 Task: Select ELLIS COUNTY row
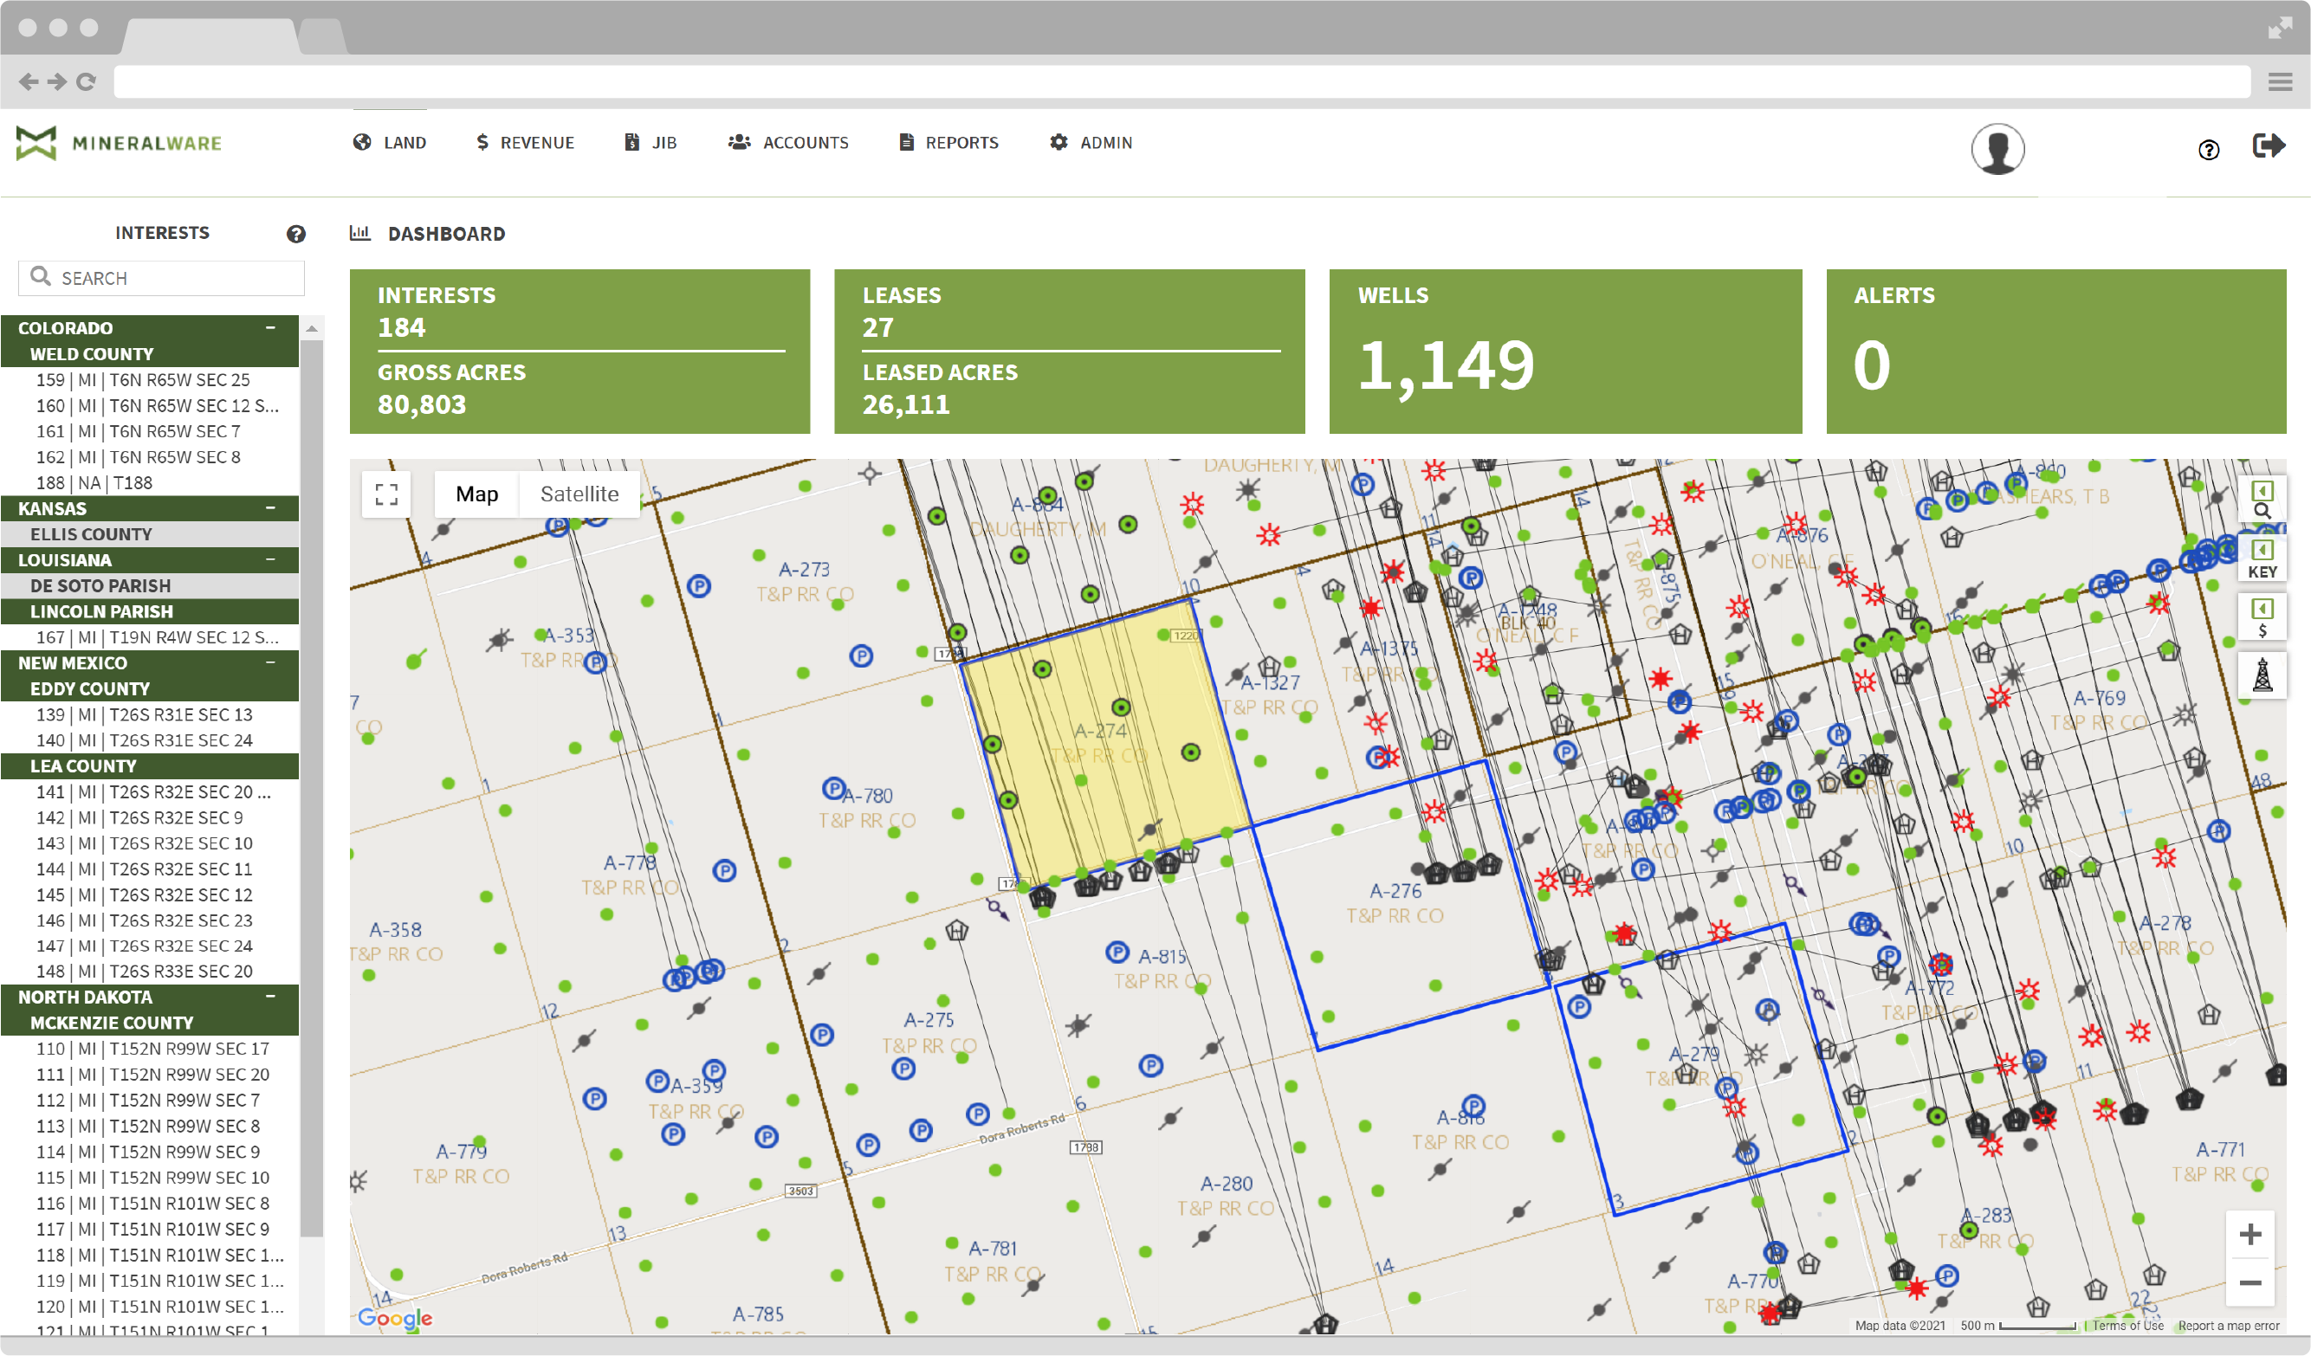click(150, 534)
